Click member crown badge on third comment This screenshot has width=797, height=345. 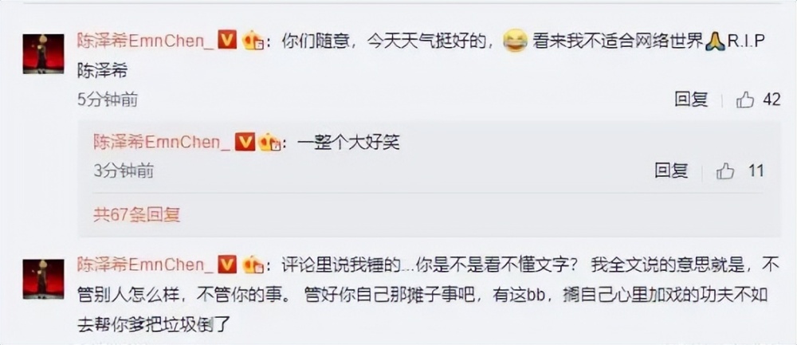pos(253,265)
